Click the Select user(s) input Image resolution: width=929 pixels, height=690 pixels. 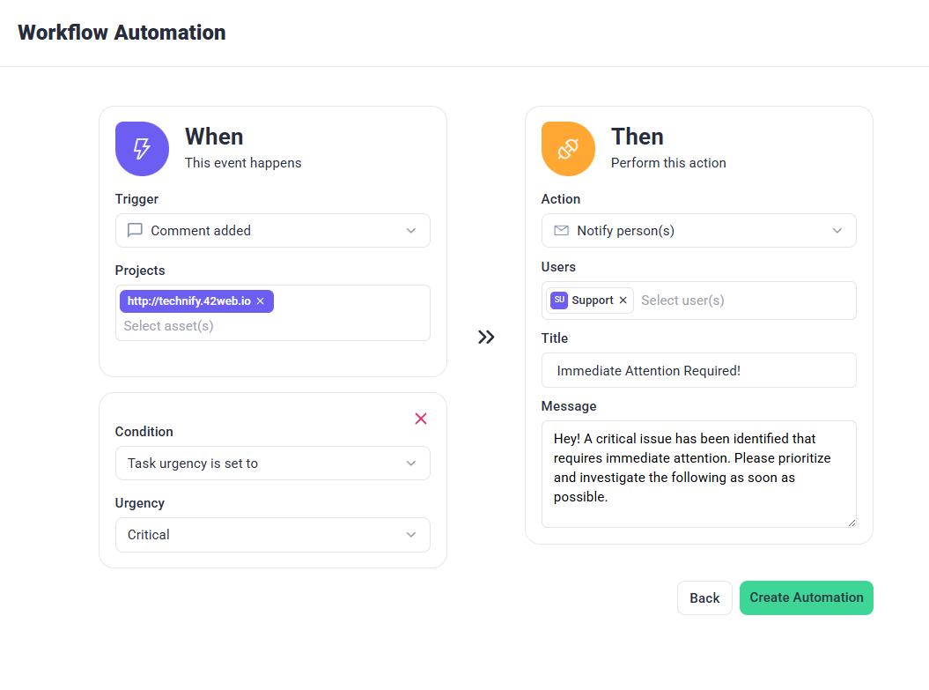(740, 300)
